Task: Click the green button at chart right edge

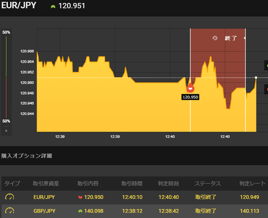Action: point(266,65)
